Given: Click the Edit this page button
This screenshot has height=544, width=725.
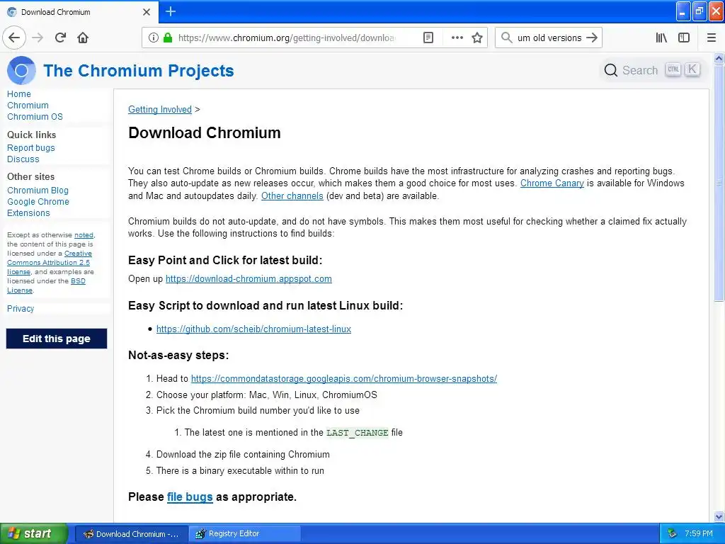Looking at the screenshot, I should point(57,339).
